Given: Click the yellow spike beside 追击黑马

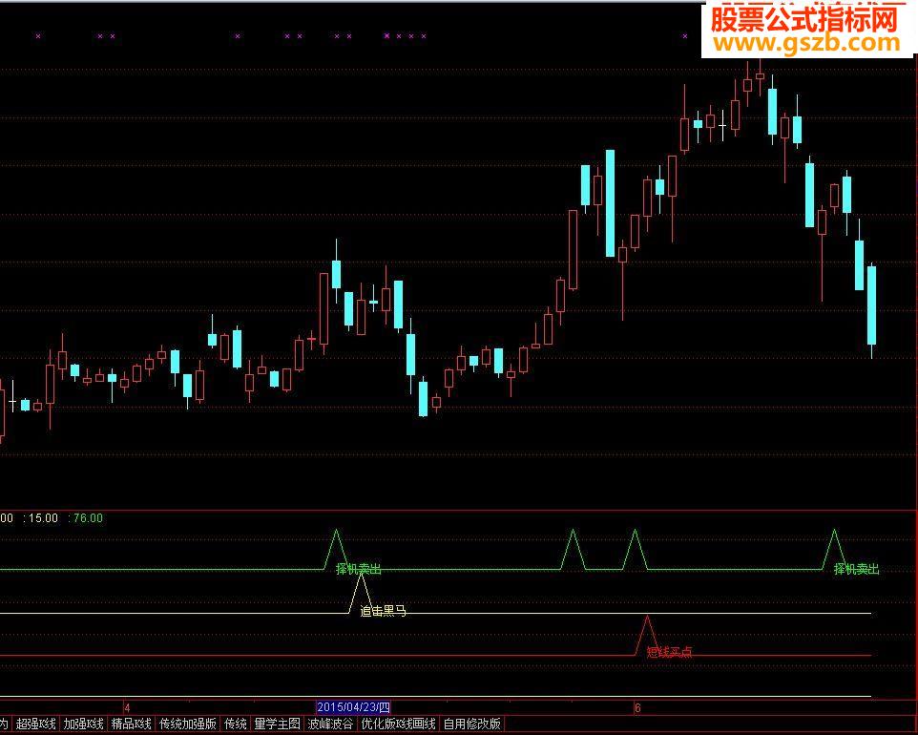Looking at the screenshot, I should [362, 593].
